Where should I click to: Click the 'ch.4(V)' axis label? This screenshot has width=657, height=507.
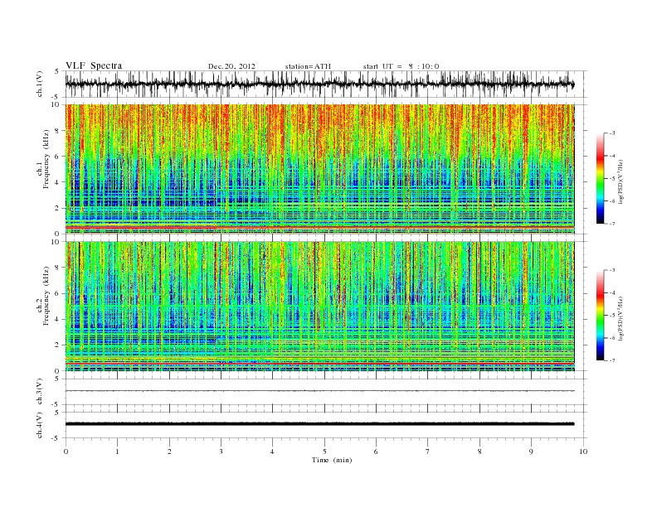(x=40, y=425)
